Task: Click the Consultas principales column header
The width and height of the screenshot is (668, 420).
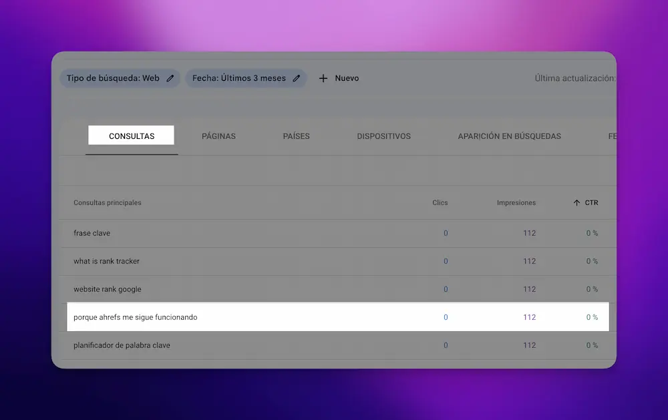Action: point(108,203)
